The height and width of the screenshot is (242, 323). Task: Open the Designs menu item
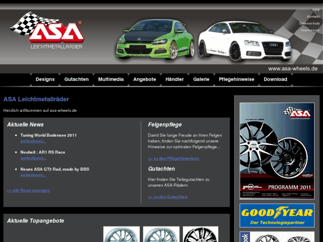(45, 79)
